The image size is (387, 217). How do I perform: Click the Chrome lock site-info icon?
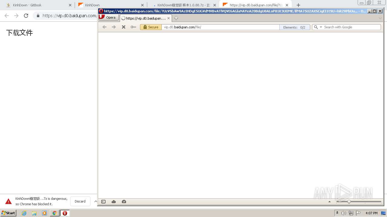click(38, 16)
